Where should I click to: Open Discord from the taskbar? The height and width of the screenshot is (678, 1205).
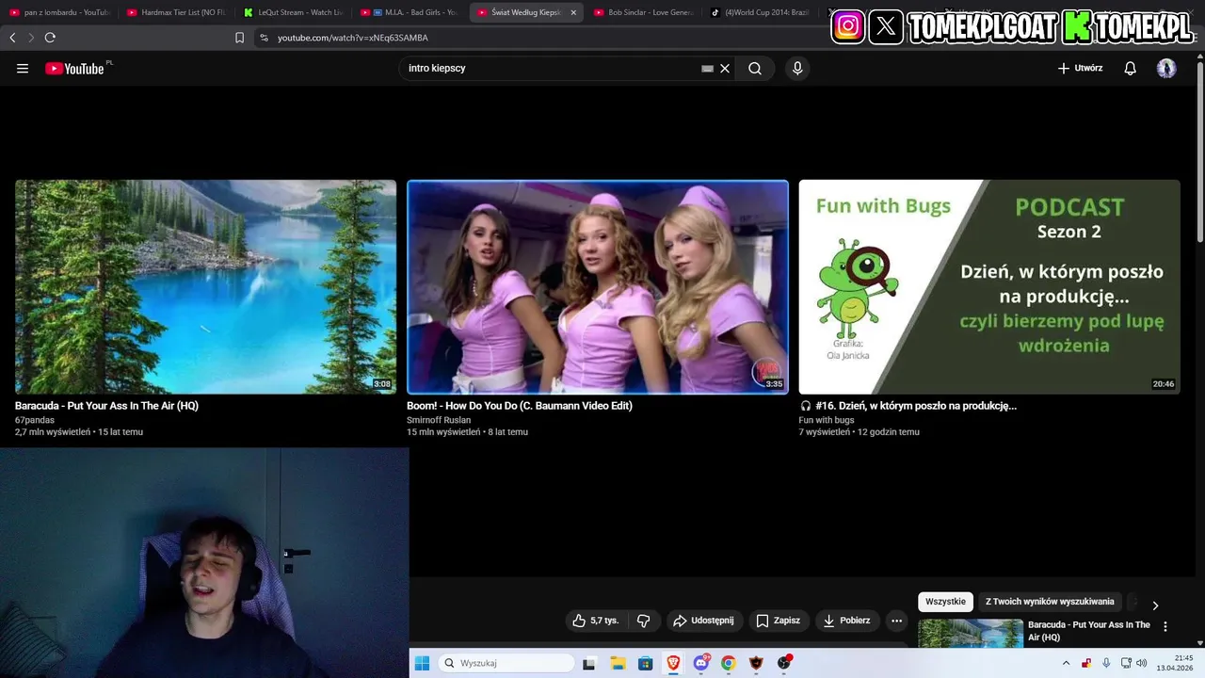pos(701,663)
